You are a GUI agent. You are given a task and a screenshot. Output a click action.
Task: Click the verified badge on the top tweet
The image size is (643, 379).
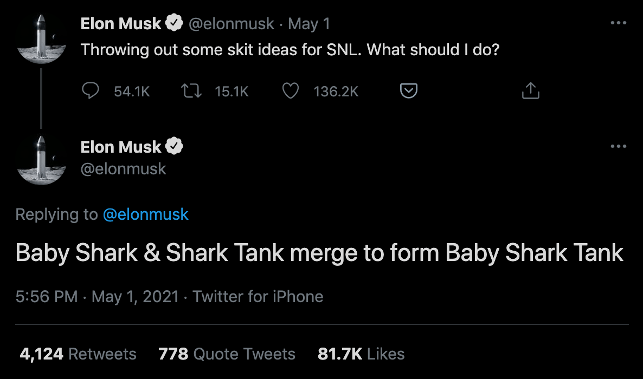[174, 23]
